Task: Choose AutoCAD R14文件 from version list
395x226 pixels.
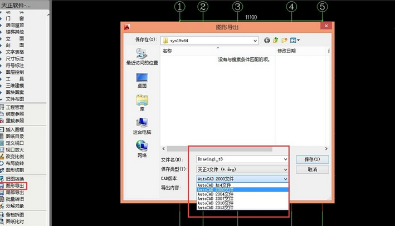Action: (x=242, y=185)
